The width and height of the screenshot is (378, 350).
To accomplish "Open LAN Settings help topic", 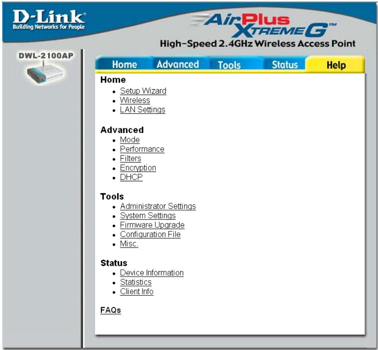I will (143, 110).
